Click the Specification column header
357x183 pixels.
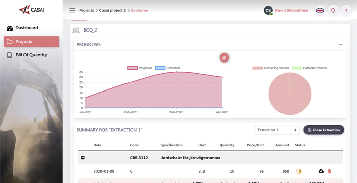172,145
